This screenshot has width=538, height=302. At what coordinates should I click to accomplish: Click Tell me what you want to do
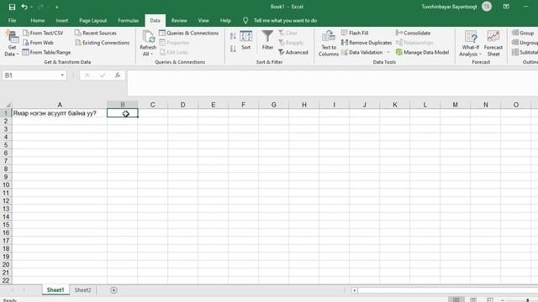[x=285, y=20]
